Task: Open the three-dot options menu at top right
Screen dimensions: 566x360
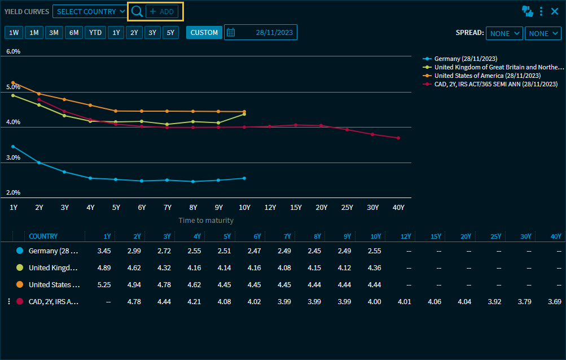Action: pyautogui.click(x=541, y=11)
